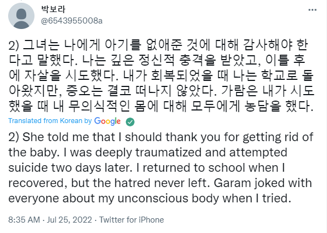Click the Korean line starting with "아왔지만"
The image size is (327, 233).
161,91
